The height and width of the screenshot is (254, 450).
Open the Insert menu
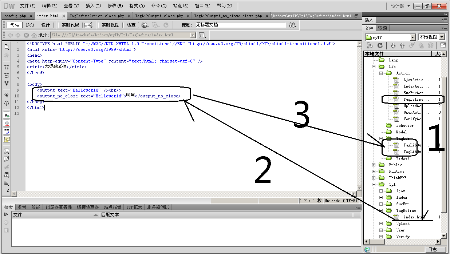(94, 6)
